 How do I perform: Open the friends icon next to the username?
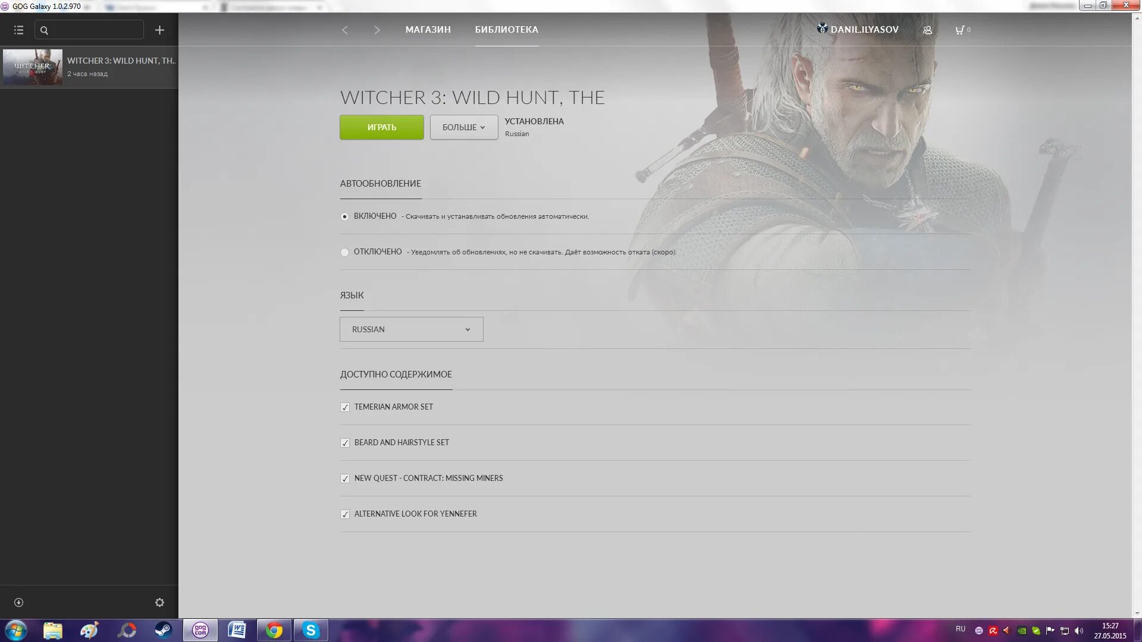pos(927,30)
